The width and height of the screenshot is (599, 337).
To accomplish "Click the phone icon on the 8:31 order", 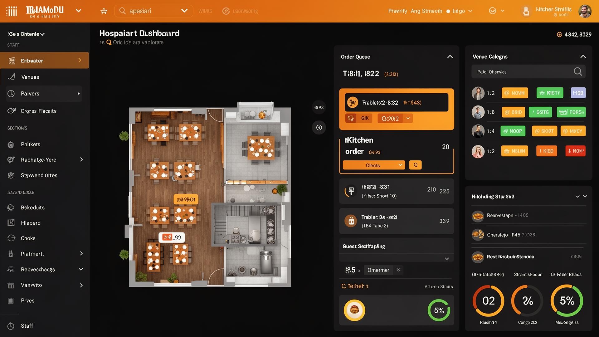I will (x=351, y=191).
